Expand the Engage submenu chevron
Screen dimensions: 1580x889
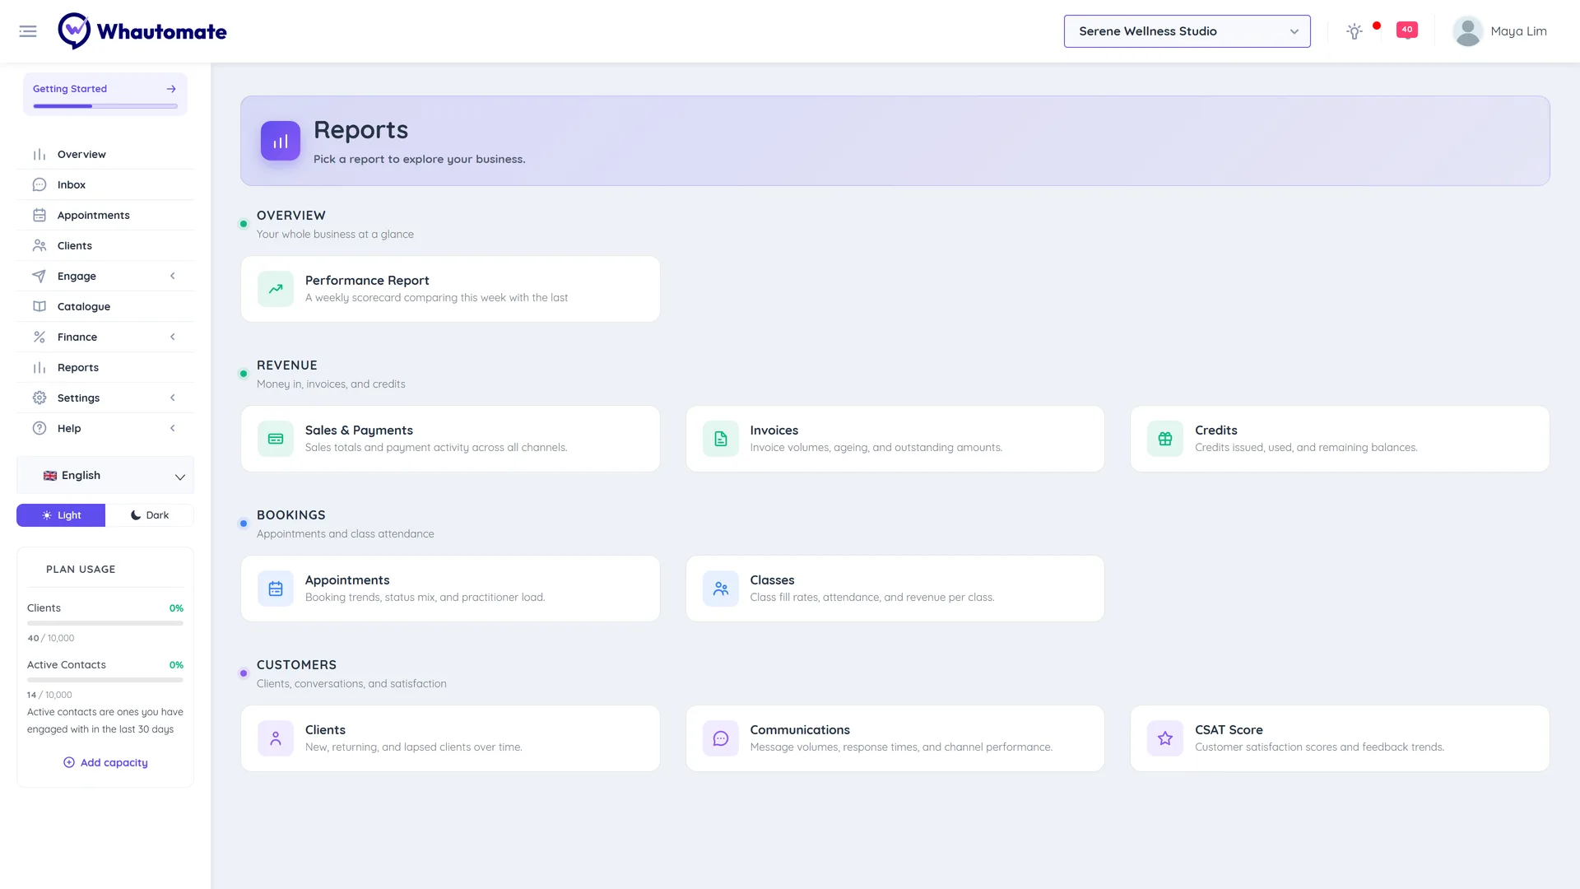coord(173,276)
